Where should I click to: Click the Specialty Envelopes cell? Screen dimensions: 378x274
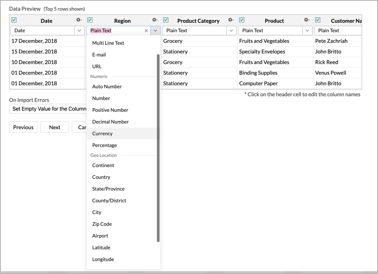click(275, 52)
